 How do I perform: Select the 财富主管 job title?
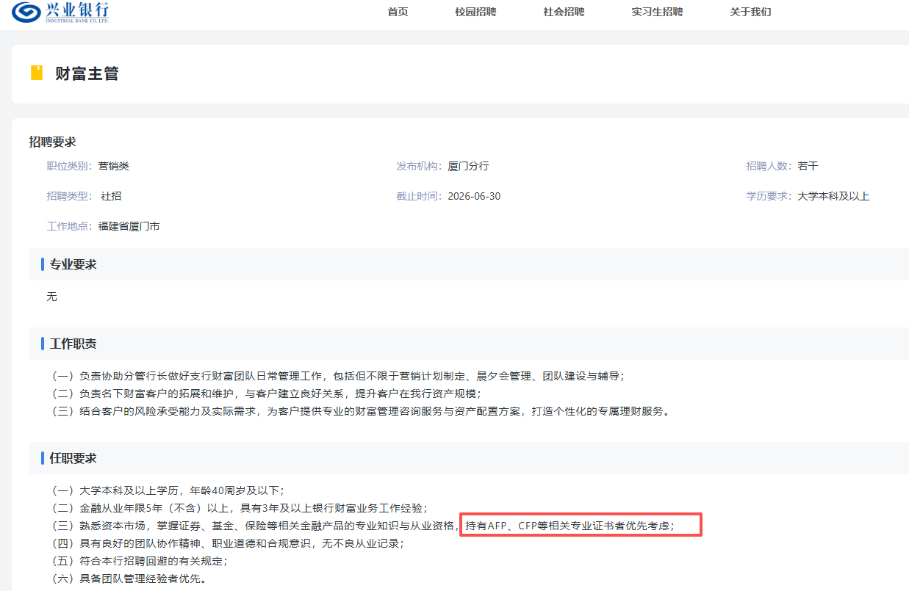tap(87, 73)
